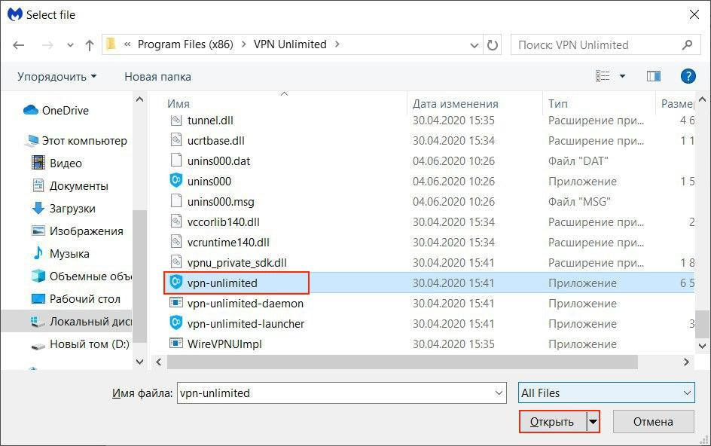Viewport: 711px width, 446px height.
Task: Open the All Files type dropdown
Action: 606,393
